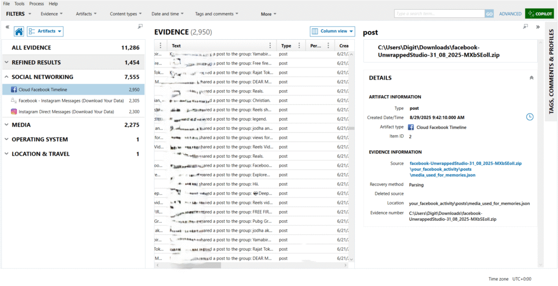Click the Facebook icon next to Cloud Facebook Timeline
558x286 pixels.
pos(14,90)
